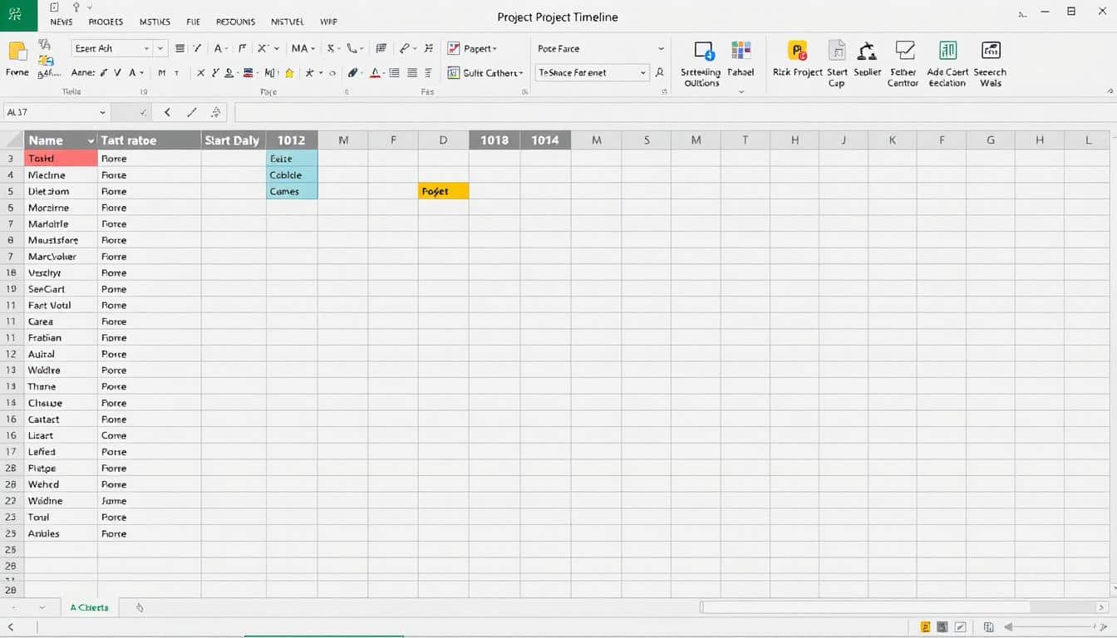The image size is (1117, 638).
Task: Expand the MA dropdown in ribbon
Action: point(312,49)
